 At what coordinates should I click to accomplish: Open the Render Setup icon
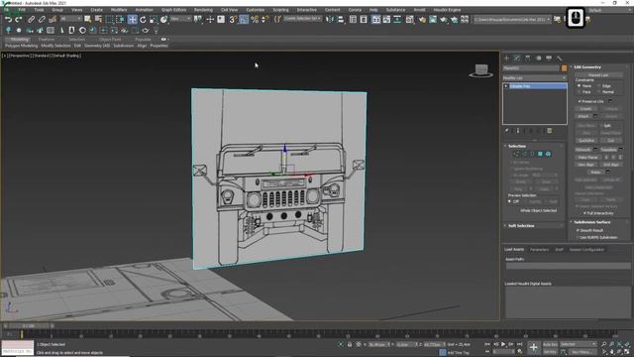[422, 19]
